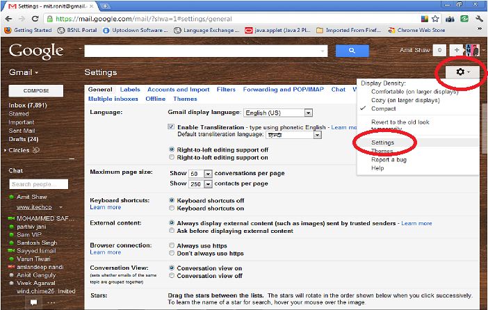Click the Circles icon in sidebar

(x=36, y=150)
